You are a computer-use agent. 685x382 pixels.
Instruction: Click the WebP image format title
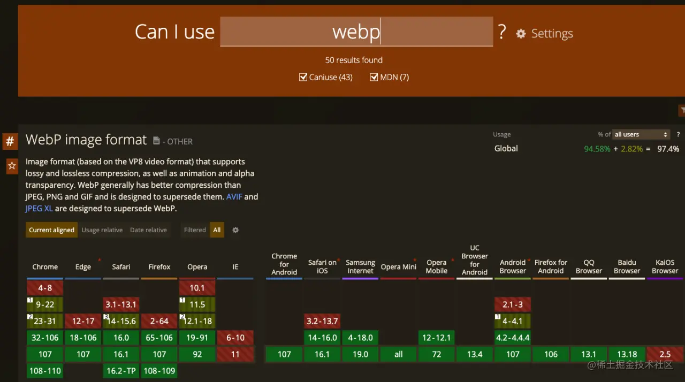point(86,140)
